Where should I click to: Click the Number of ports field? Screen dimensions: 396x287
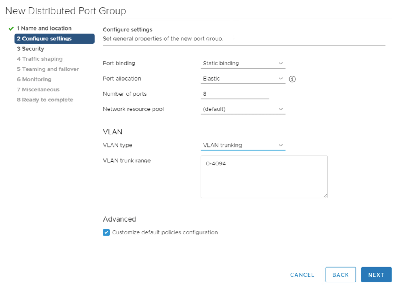coord(234,94)
